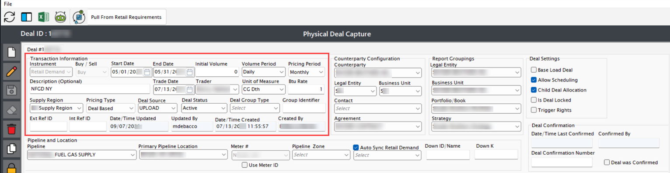Click Description field containing NFGD NY
The width and height of the screenshot is (670, 173).
click(90, 89)
